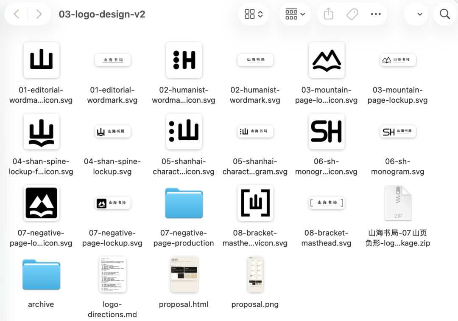This screenshot has width=458, height=321.
Task: Click the label 05-shanhai-charact...gram.svg
Action: [x=255, y=166]
